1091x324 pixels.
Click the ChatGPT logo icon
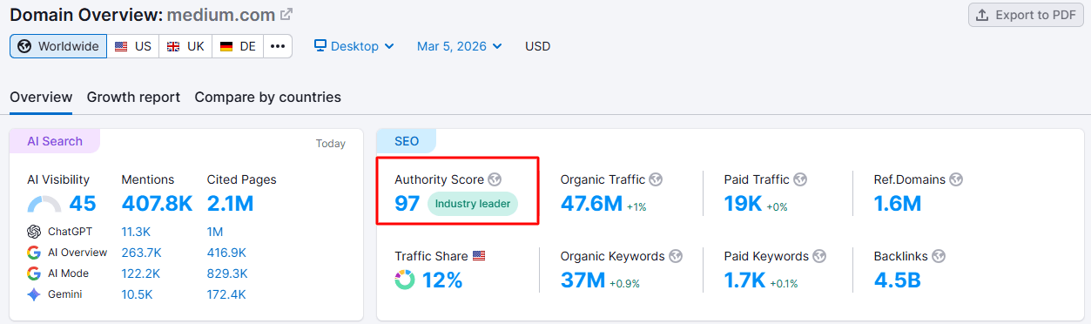pos(34,232)
